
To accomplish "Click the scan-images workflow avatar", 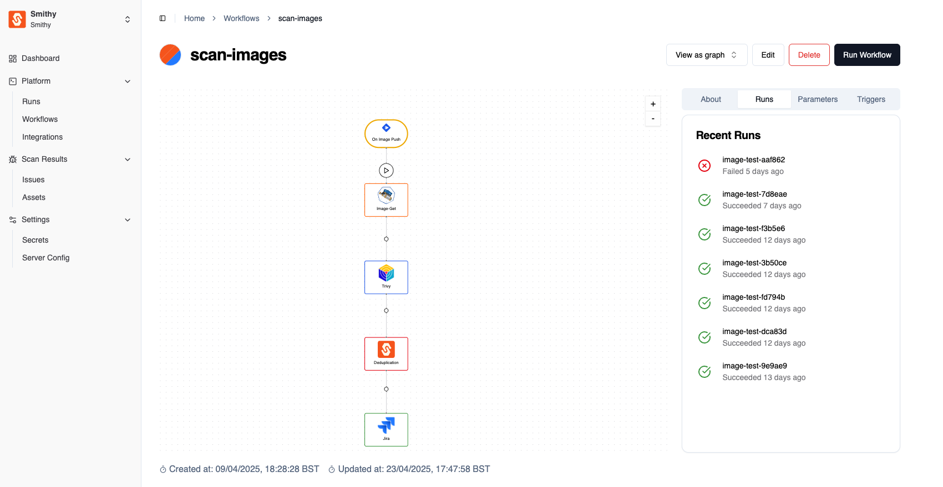I will (x=170, y=55).
